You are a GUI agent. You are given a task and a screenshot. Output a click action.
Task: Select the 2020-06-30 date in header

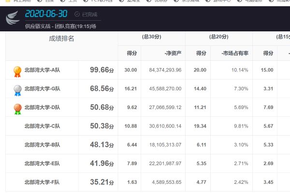48,15
